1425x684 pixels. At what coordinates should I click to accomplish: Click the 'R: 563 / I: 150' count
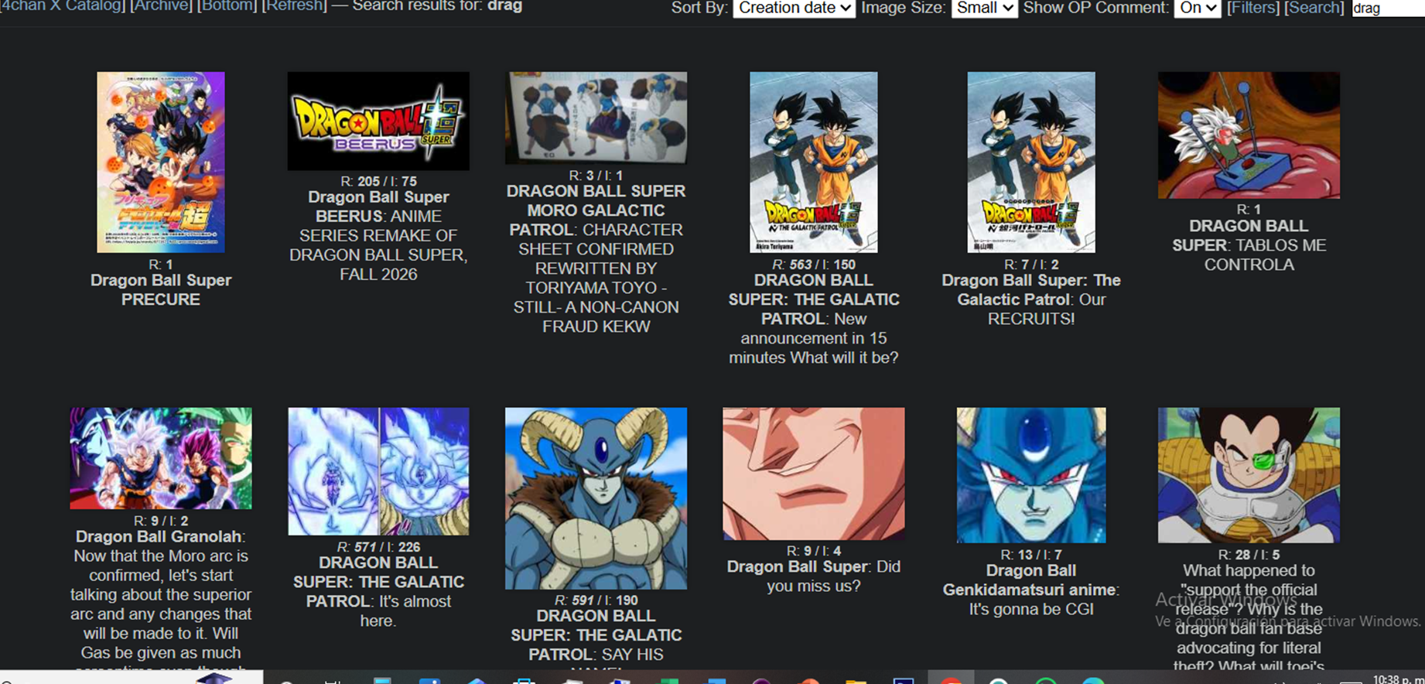tap(814, 265)
